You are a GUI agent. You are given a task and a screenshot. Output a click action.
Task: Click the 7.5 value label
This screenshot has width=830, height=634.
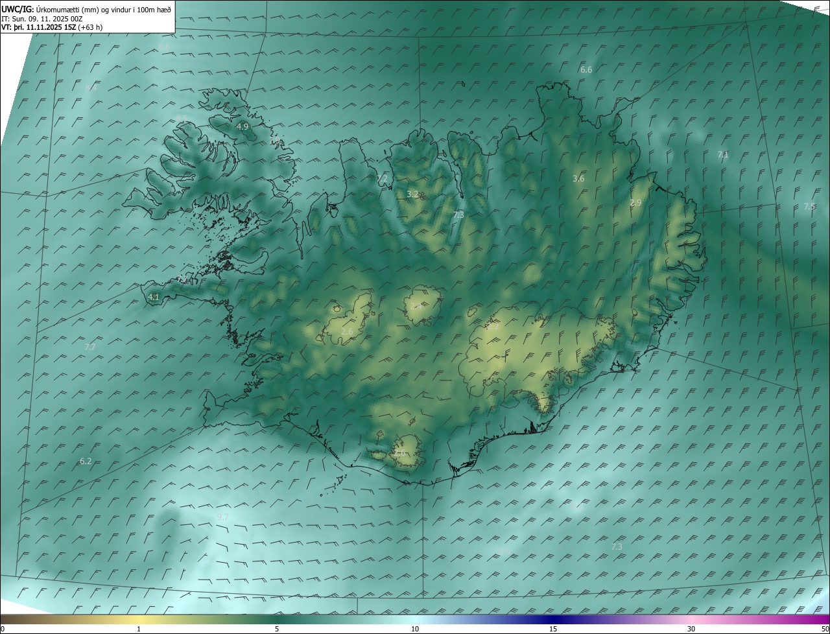pos(809,206)
